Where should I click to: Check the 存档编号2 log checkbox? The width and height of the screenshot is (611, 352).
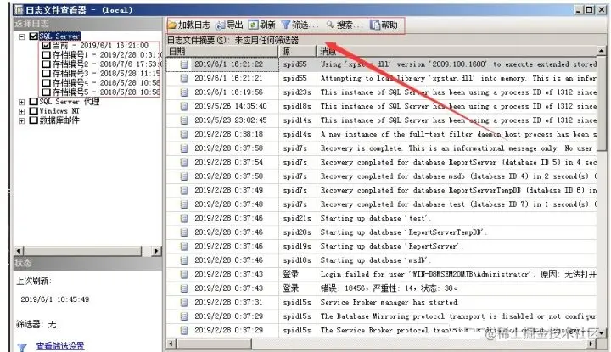[46, 64]
